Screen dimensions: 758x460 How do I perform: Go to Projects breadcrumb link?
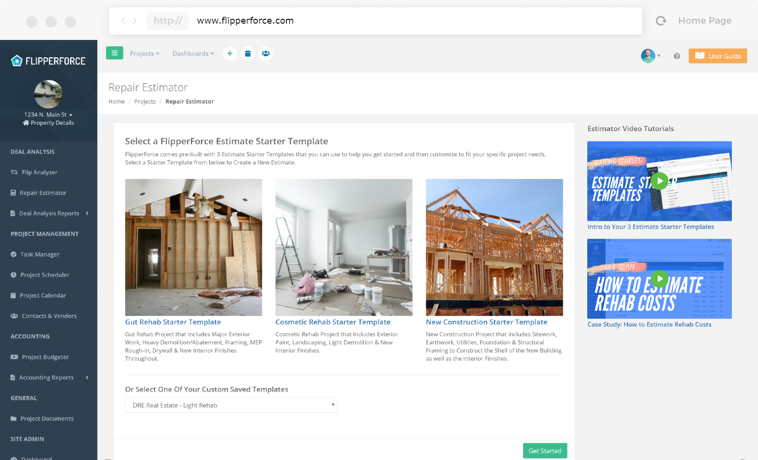pos(145,102)
